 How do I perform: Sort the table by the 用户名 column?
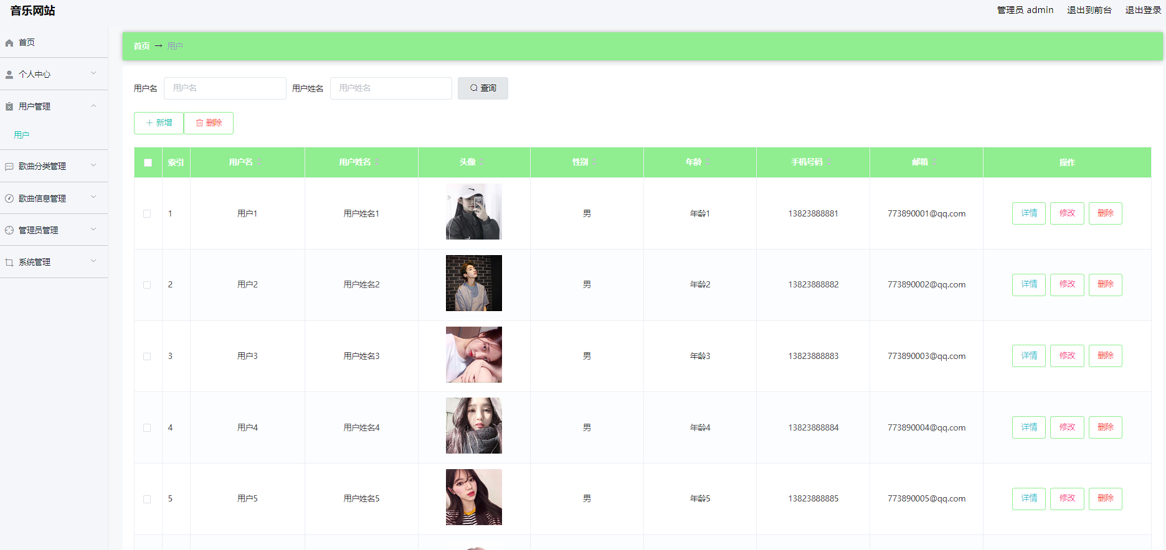259,162
